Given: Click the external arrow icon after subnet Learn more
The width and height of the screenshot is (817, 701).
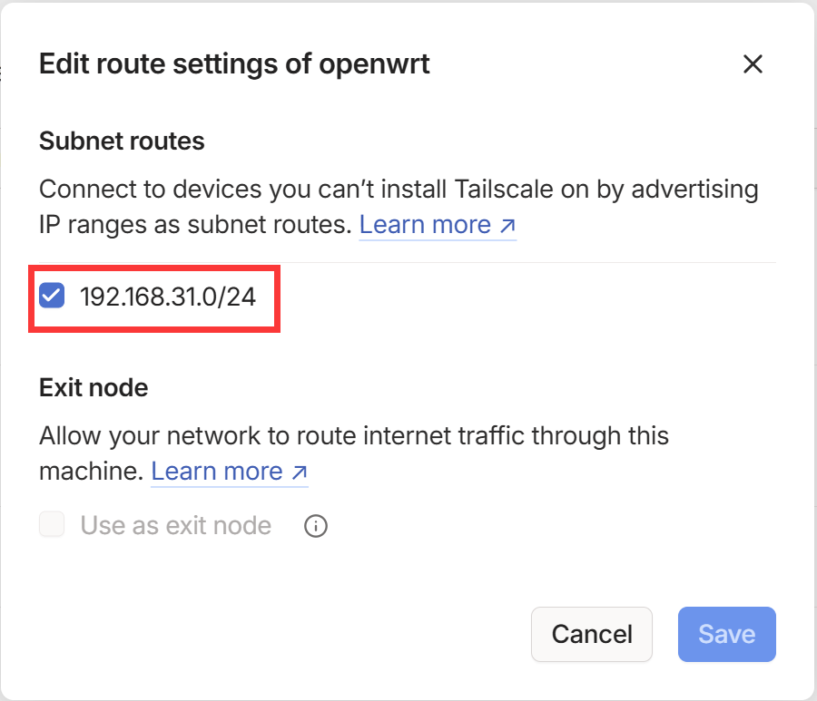Looking at the screenshot, I should tap(507, 225).
